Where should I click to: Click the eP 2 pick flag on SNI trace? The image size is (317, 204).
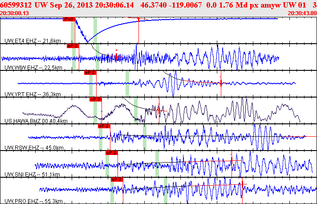112,153
